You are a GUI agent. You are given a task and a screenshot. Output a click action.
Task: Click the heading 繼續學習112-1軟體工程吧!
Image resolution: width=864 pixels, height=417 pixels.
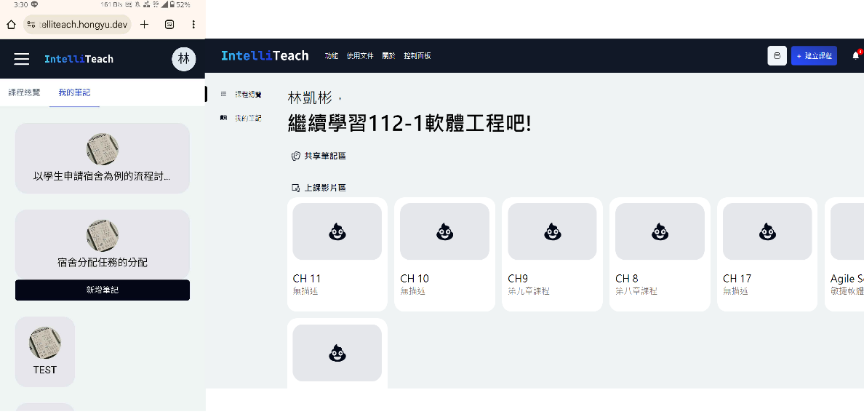409,124
